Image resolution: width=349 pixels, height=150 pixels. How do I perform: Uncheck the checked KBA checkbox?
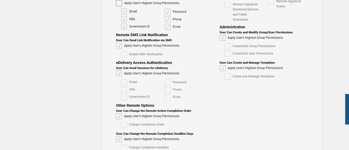[x=124, y=19]
